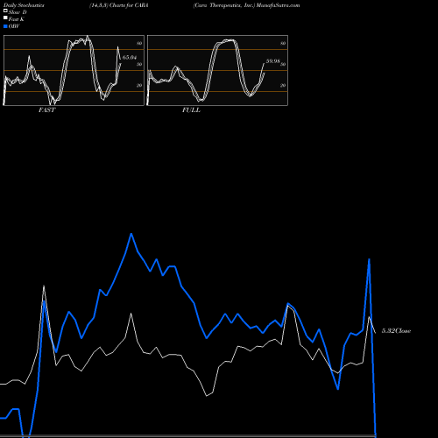Click the 'Cara Therapeutics, Inc.' company name

[x=224, y=5]
